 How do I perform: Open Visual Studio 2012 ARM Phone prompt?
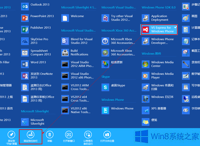coord(78,64)
